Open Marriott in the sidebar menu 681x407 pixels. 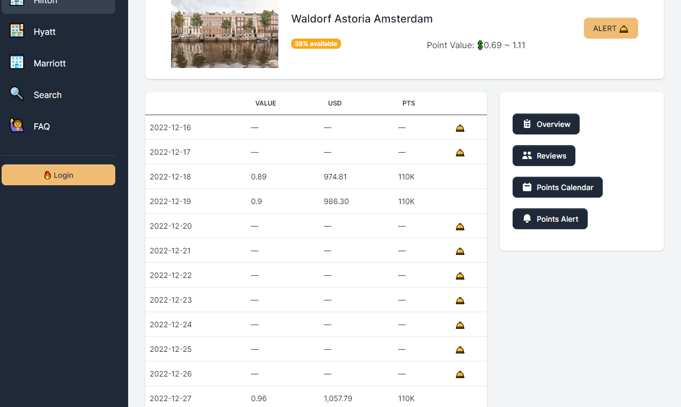click(x=58, y=63)
